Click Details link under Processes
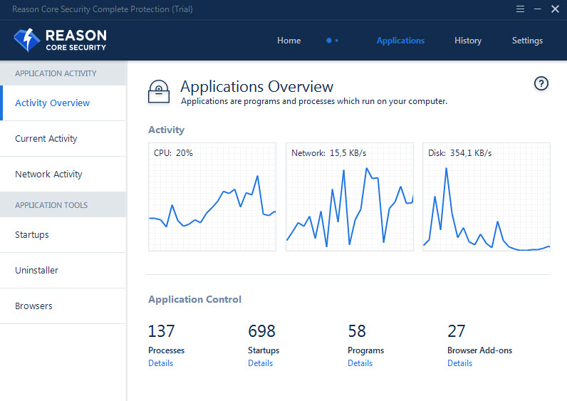This screenshot has height=401, width=567. tap(160, 363)
